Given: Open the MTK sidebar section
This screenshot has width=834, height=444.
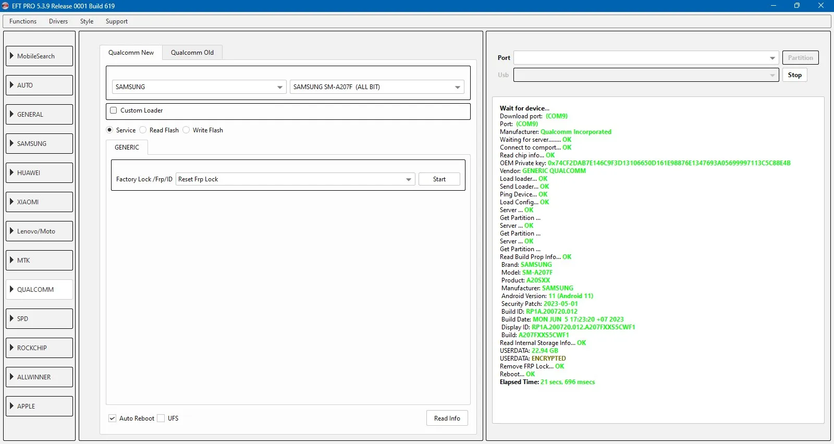Looking at the screenshot, I should [40, 261].
